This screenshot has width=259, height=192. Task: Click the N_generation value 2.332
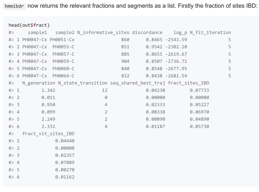coord(48,127)
